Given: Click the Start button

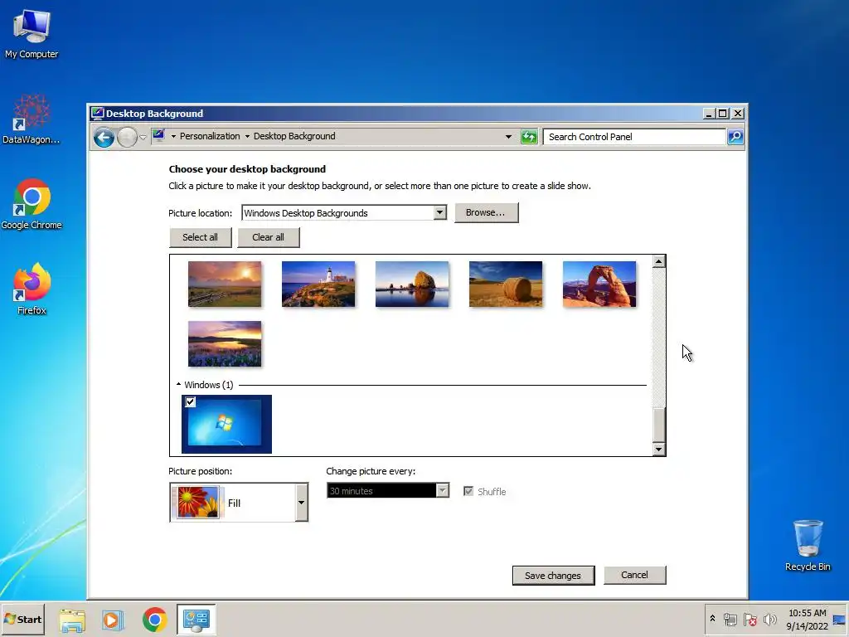Looking at the screenshot, I should coord(22,619).
